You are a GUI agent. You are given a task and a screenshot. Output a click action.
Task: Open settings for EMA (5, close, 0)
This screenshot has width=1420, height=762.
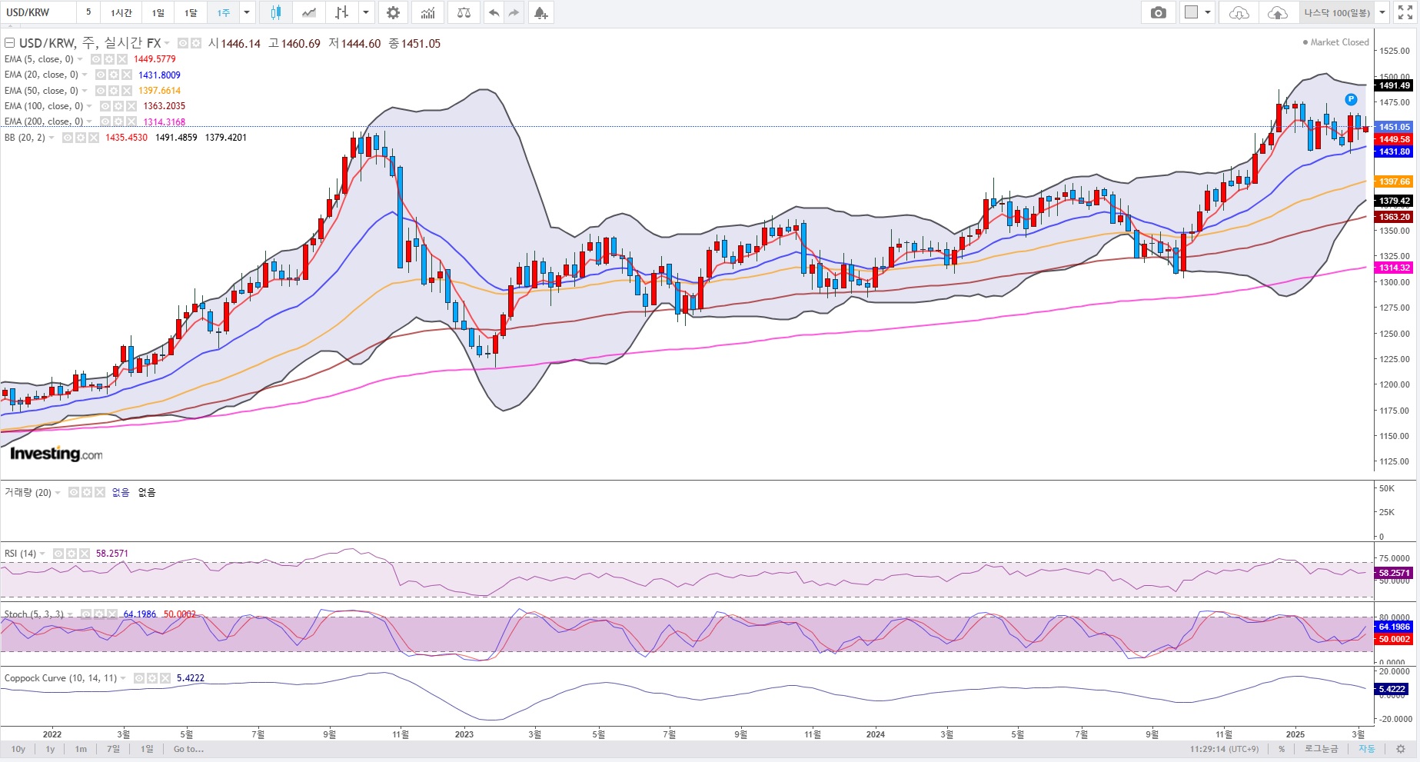pos(109,59)
